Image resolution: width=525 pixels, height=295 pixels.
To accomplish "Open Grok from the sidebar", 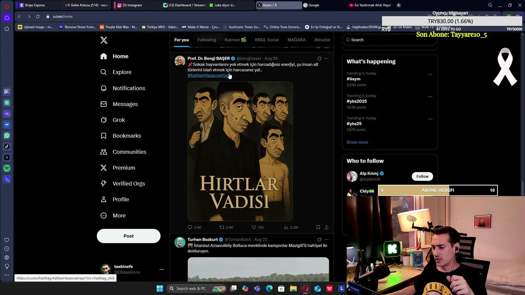I will coord(113,120).
